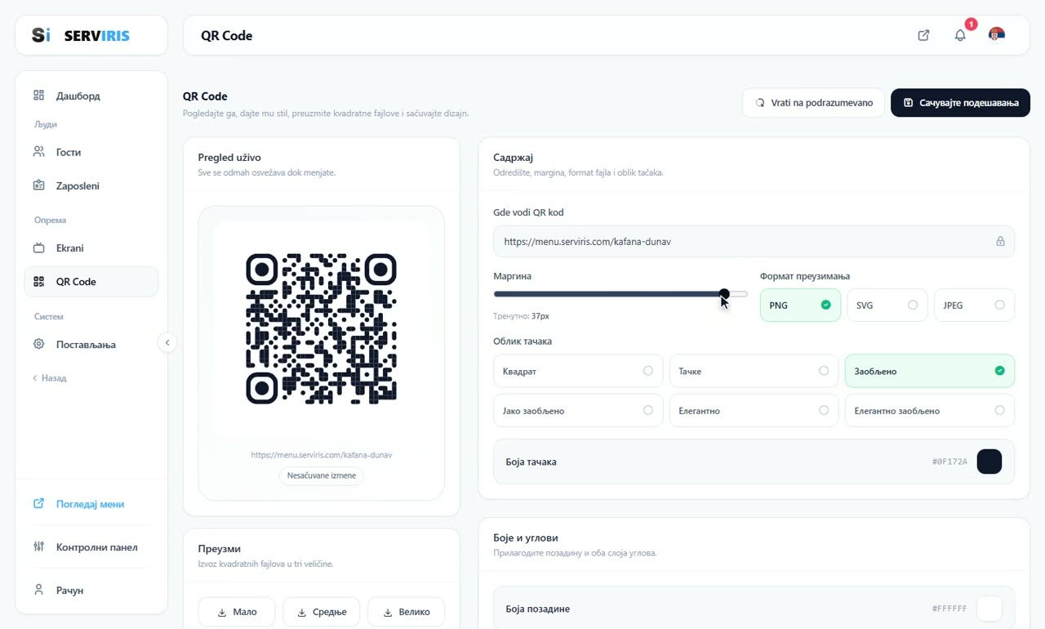The width and height of the screenshot is (1045, 629).
Task: Click the download icon on Средње
Action: tap(301, 612)
